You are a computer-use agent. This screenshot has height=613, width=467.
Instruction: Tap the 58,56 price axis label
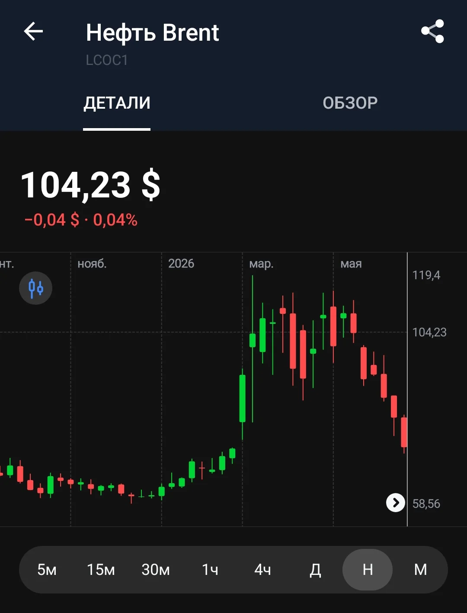click(426, 503)
